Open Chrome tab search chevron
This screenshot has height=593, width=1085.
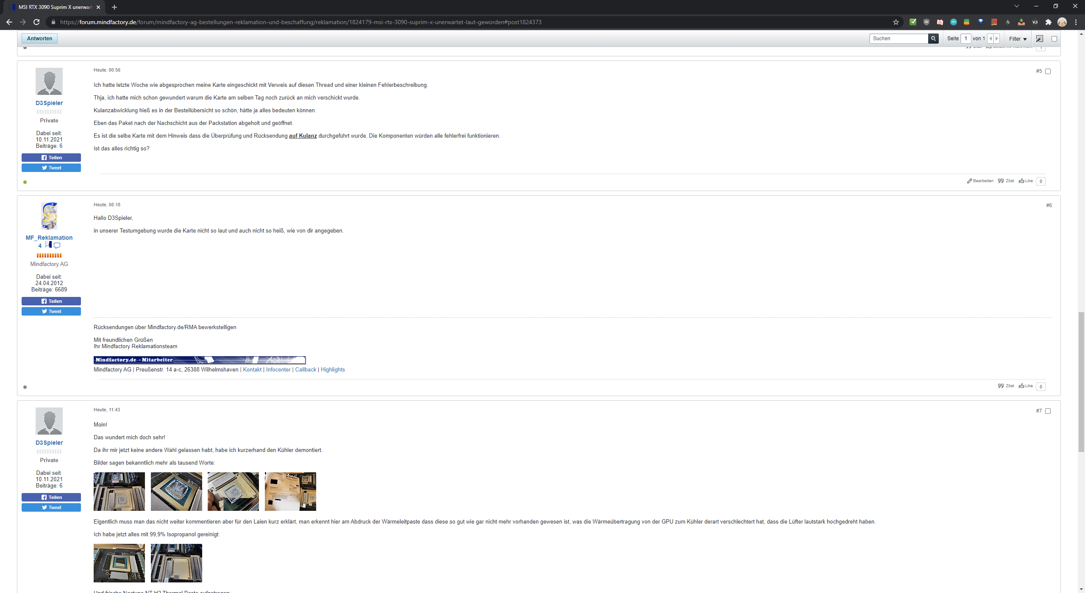(1016, 6)
